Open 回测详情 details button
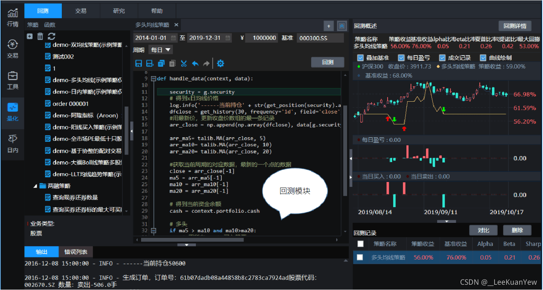 pos(515,26)
